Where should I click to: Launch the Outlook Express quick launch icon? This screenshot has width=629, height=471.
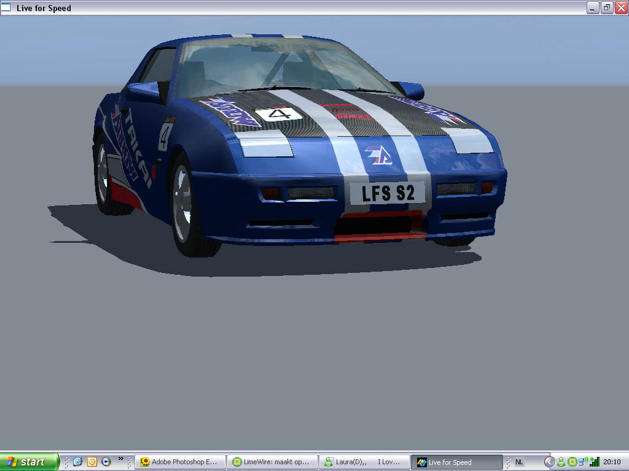[77, 462]
